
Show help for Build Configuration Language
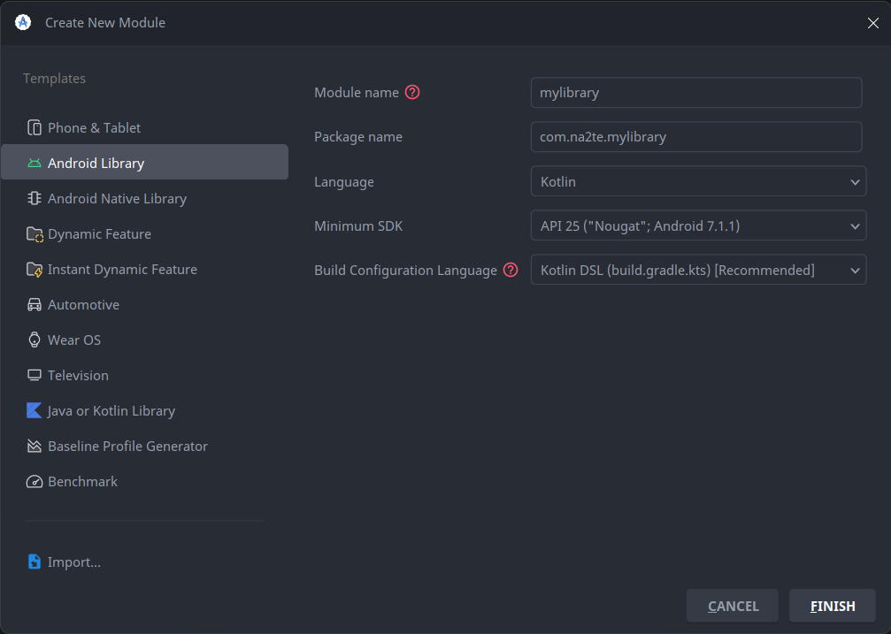point(511,271)
